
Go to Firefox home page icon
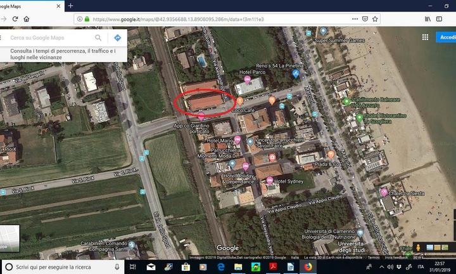click(x=27, y=19)
